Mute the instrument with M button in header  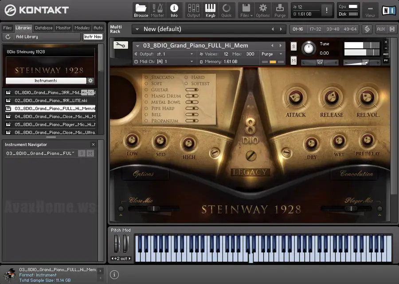[293, 61]
